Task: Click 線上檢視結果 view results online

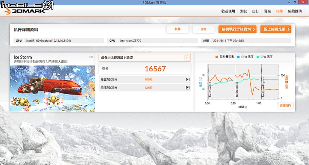Action: [x=276, y=29]
